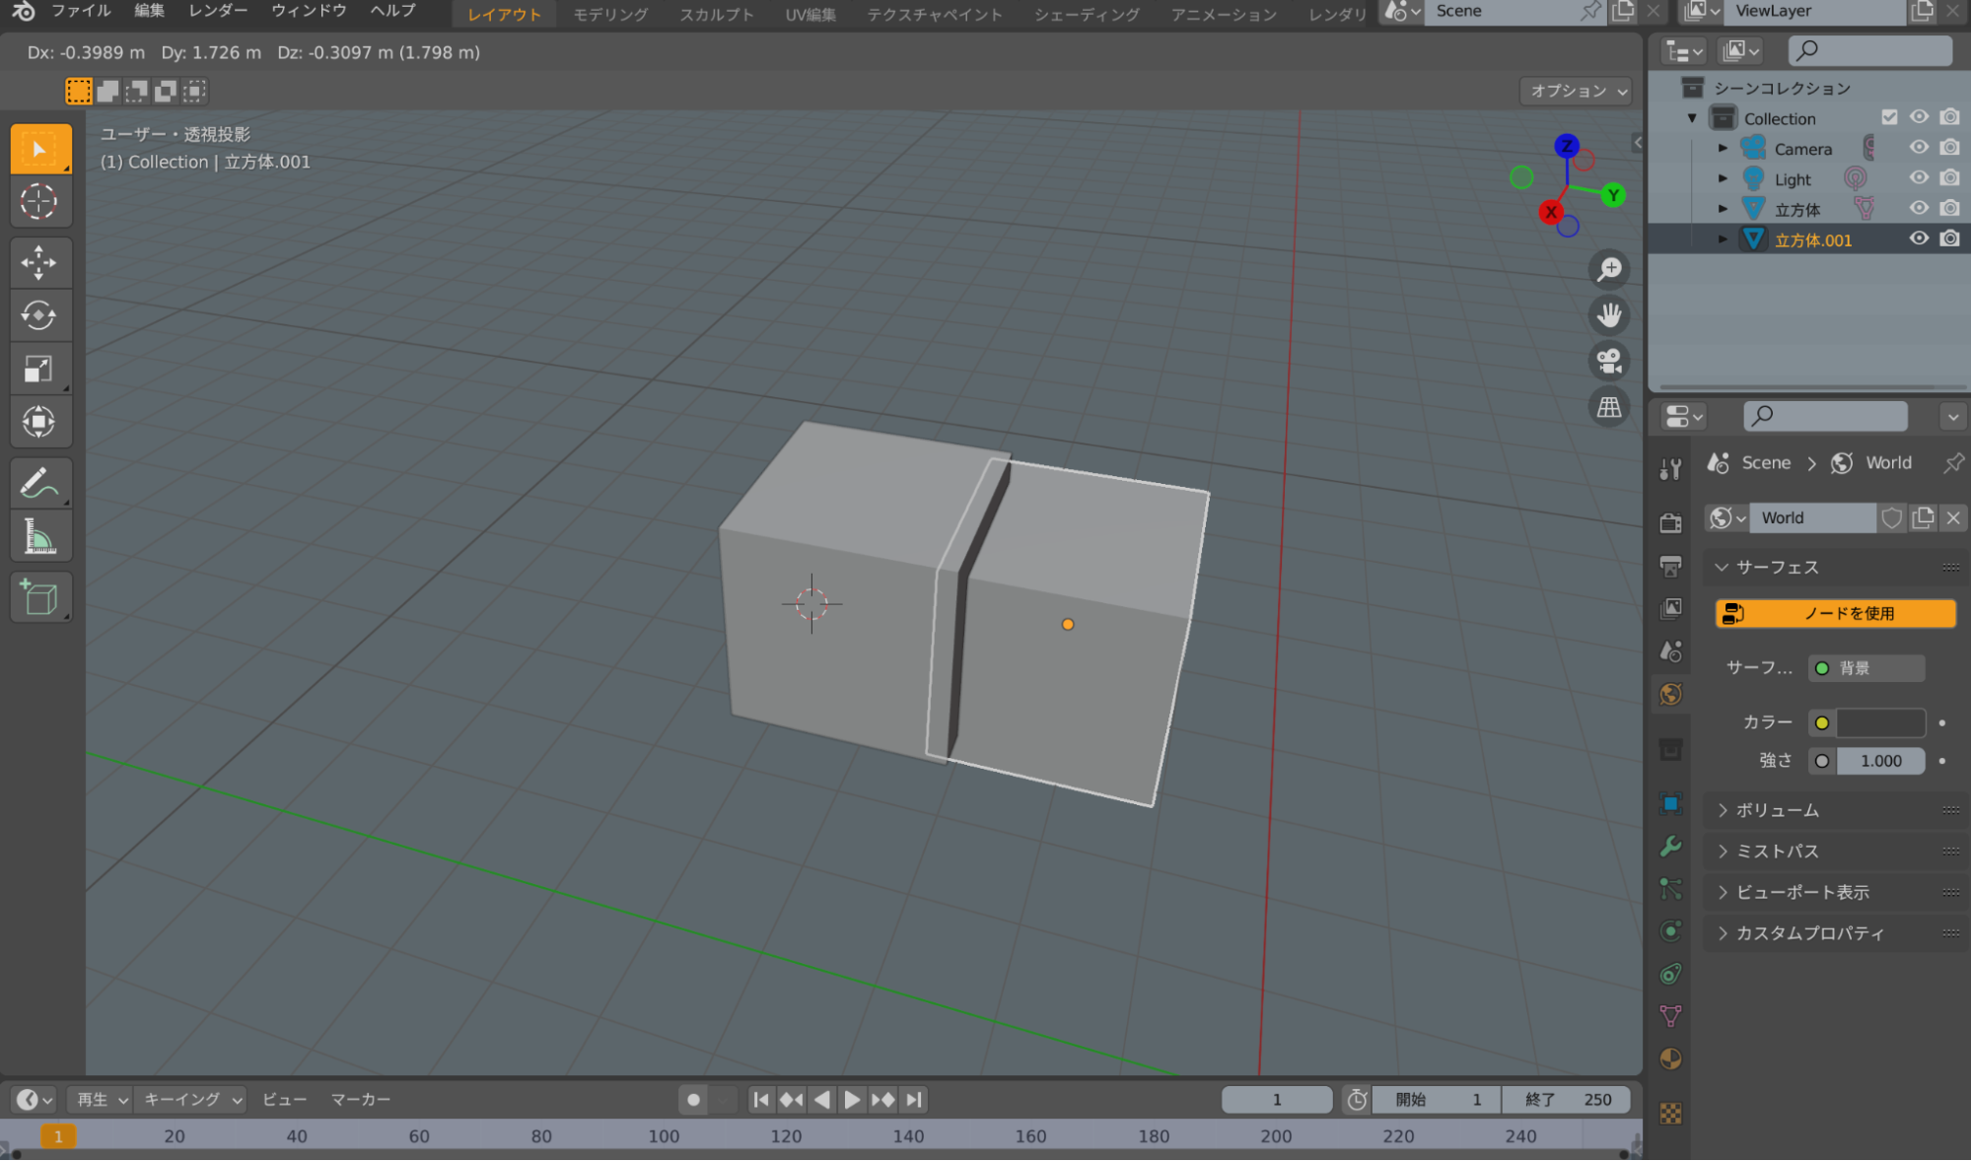Expand the ボリューム panel
Screen dimensions: 1971x1161
point(1834,810)
